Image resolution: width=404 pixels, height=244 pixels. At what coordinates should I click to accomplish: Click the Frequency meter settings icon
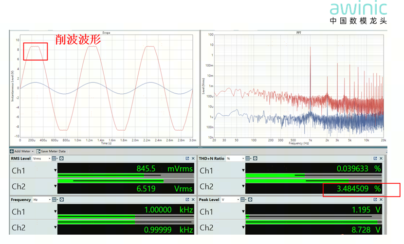click(61, 200)
